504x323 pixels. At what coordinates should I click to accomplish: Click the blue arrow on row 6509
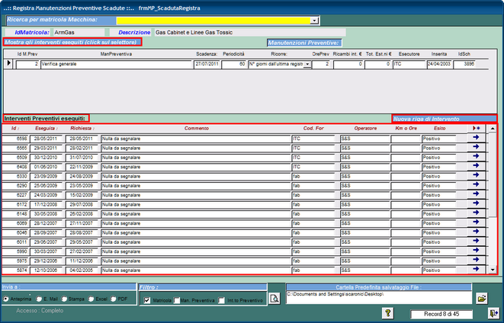(x=476, y=156)
